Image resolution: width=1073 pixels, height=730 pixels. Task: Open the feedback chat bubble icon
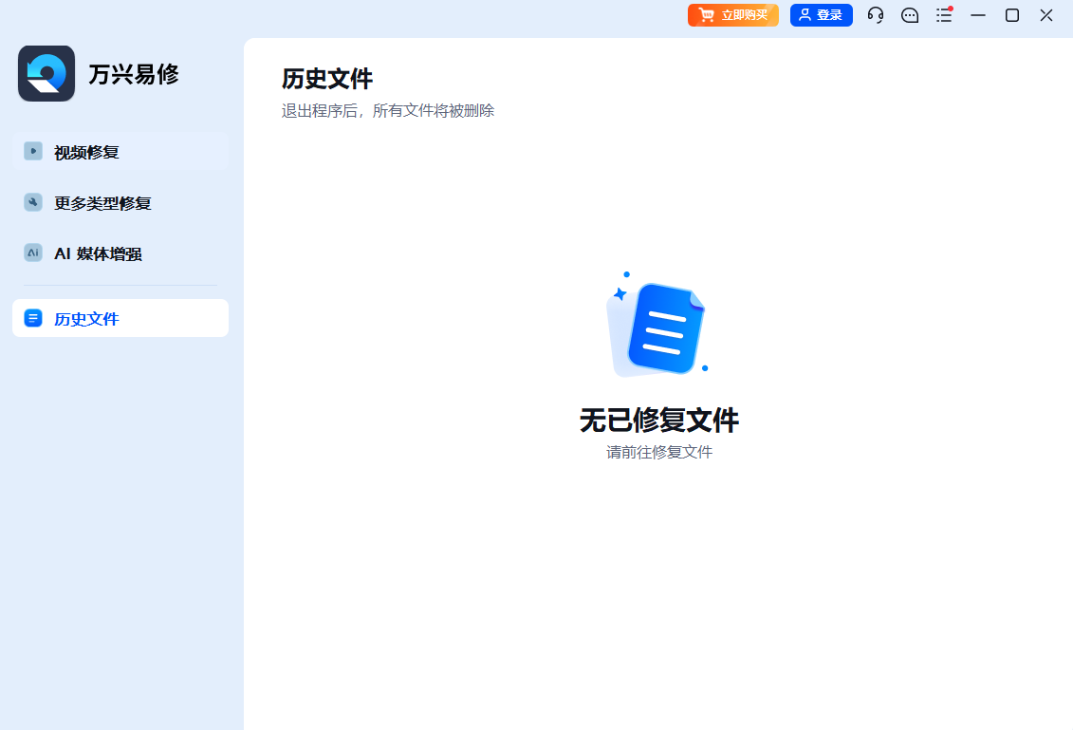click(x=910, y=15)
